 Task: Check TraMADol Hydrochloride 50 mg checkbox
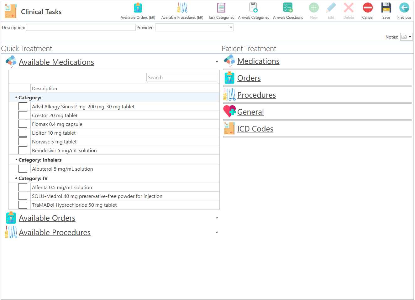coord(23,205)
